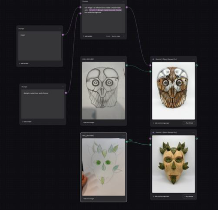Select the pencil owl sketch image

pos(103,91)
